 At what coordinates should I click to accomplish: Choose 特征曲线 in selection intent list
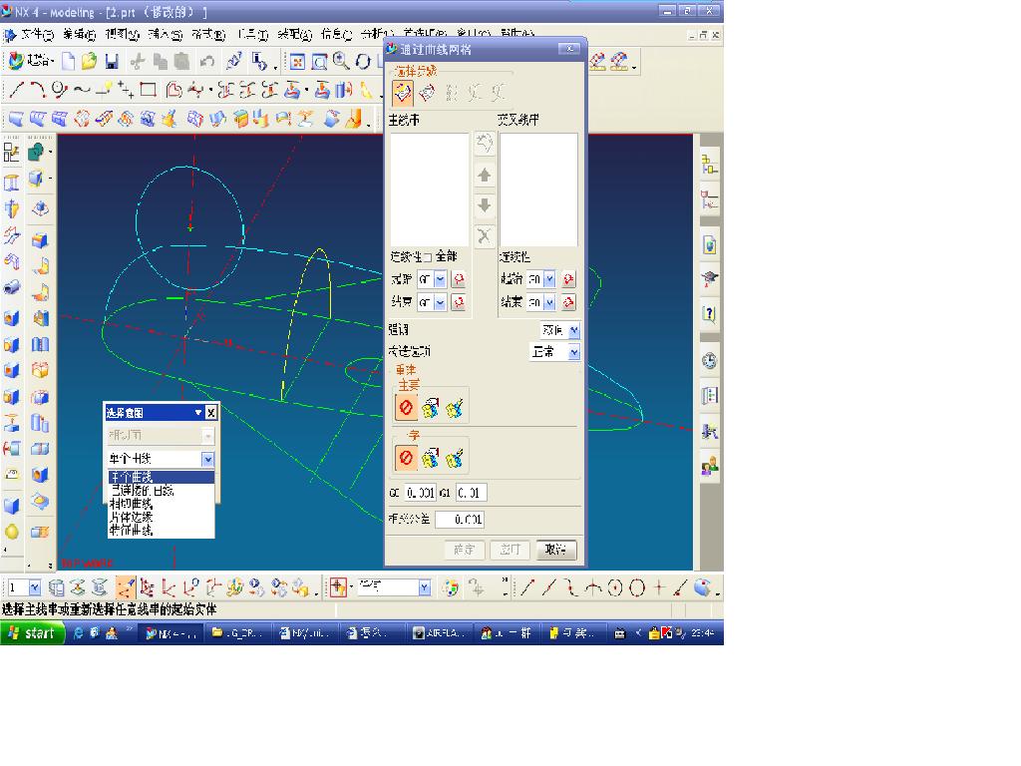132,531
